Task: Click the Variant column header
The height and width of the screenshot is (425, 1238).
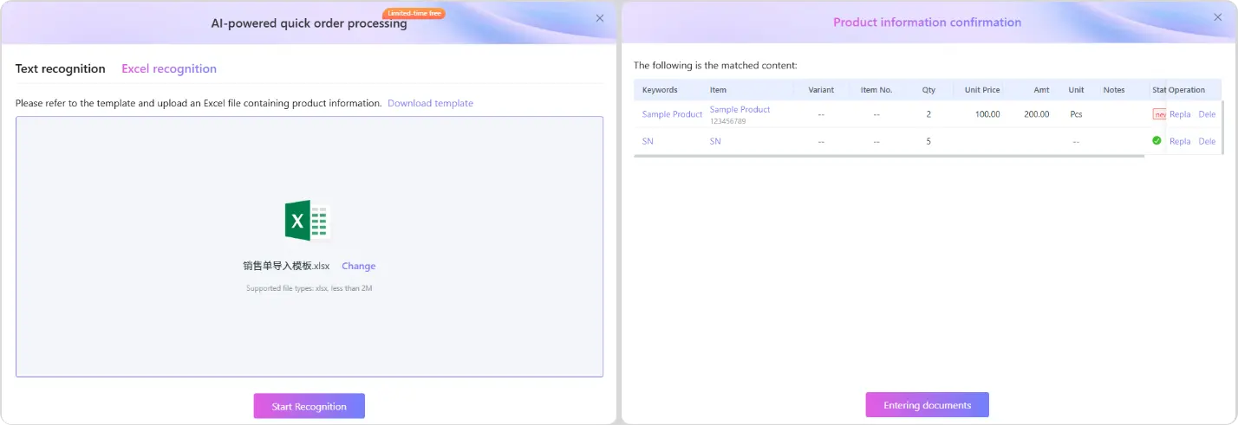Action: tap(821, 90)
